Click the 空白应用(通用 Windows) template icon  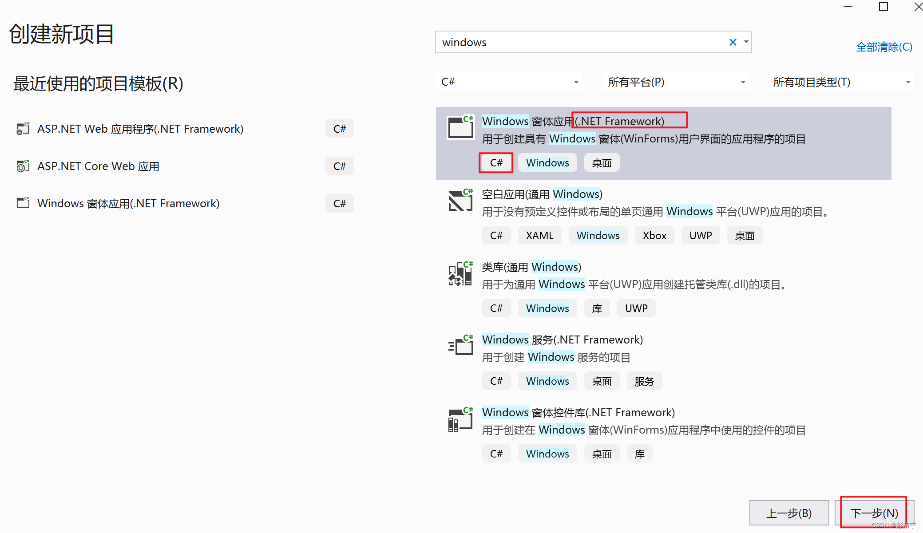click(x=460, y=200)
